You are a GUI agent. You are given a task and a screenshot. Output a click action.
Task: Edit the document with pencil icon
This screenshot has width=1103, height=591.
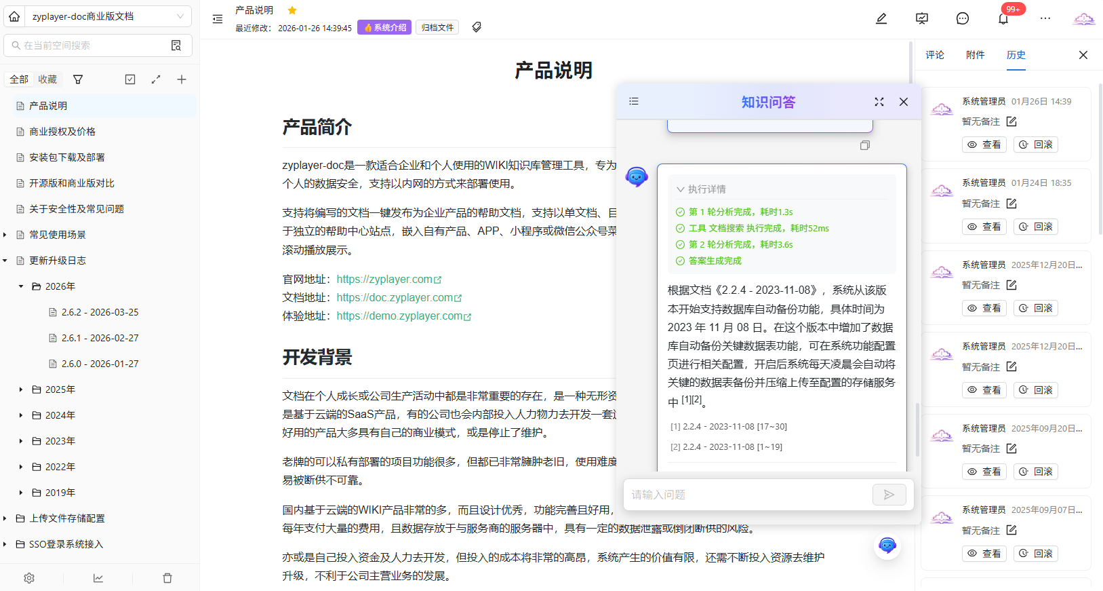click(881, 18)
